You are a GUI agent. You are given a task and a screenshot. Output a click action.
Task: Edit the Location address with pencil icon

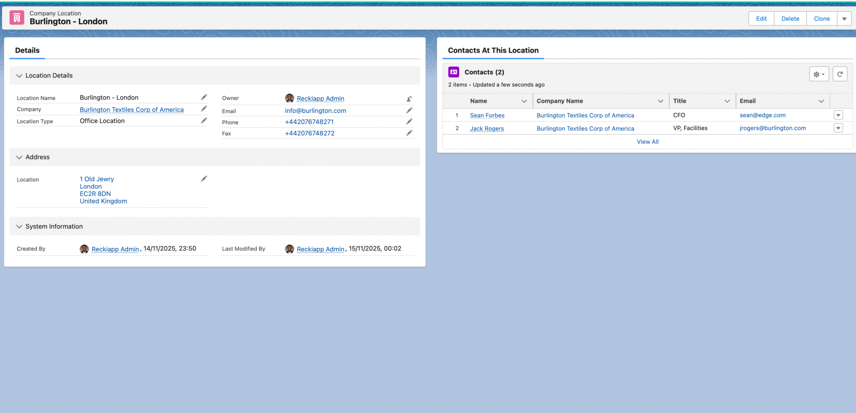(204, 179)
